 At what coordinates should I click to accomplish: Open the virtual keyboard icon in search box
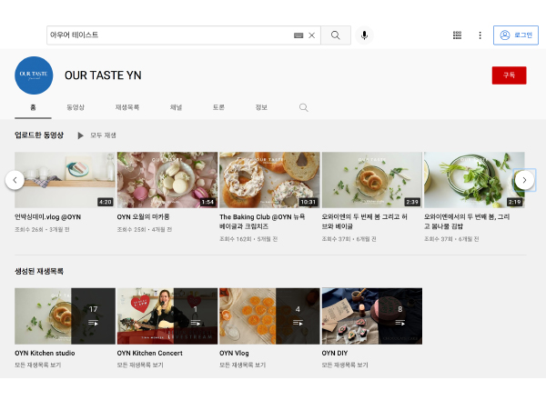click(298, 35)
